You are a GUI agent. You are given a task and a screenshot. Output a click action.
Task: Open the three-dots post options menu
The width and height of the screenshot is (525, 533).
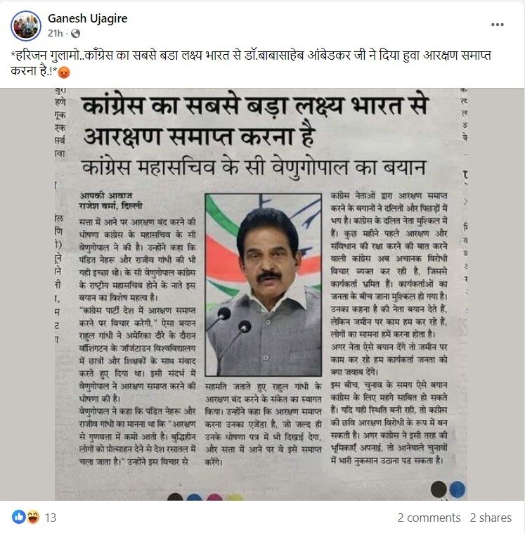point(497,25)
